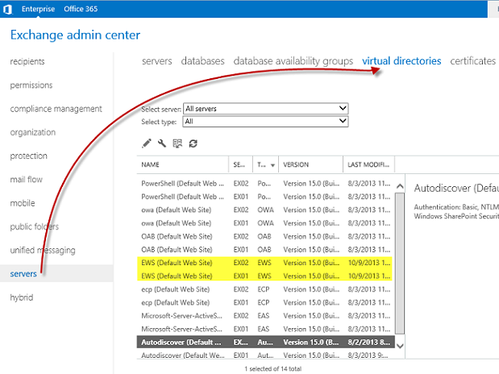The width and height of the screenshot is (499, 374).
Task: Select OAB (Default Web Site) EX02 row
Action: point(266,236)
